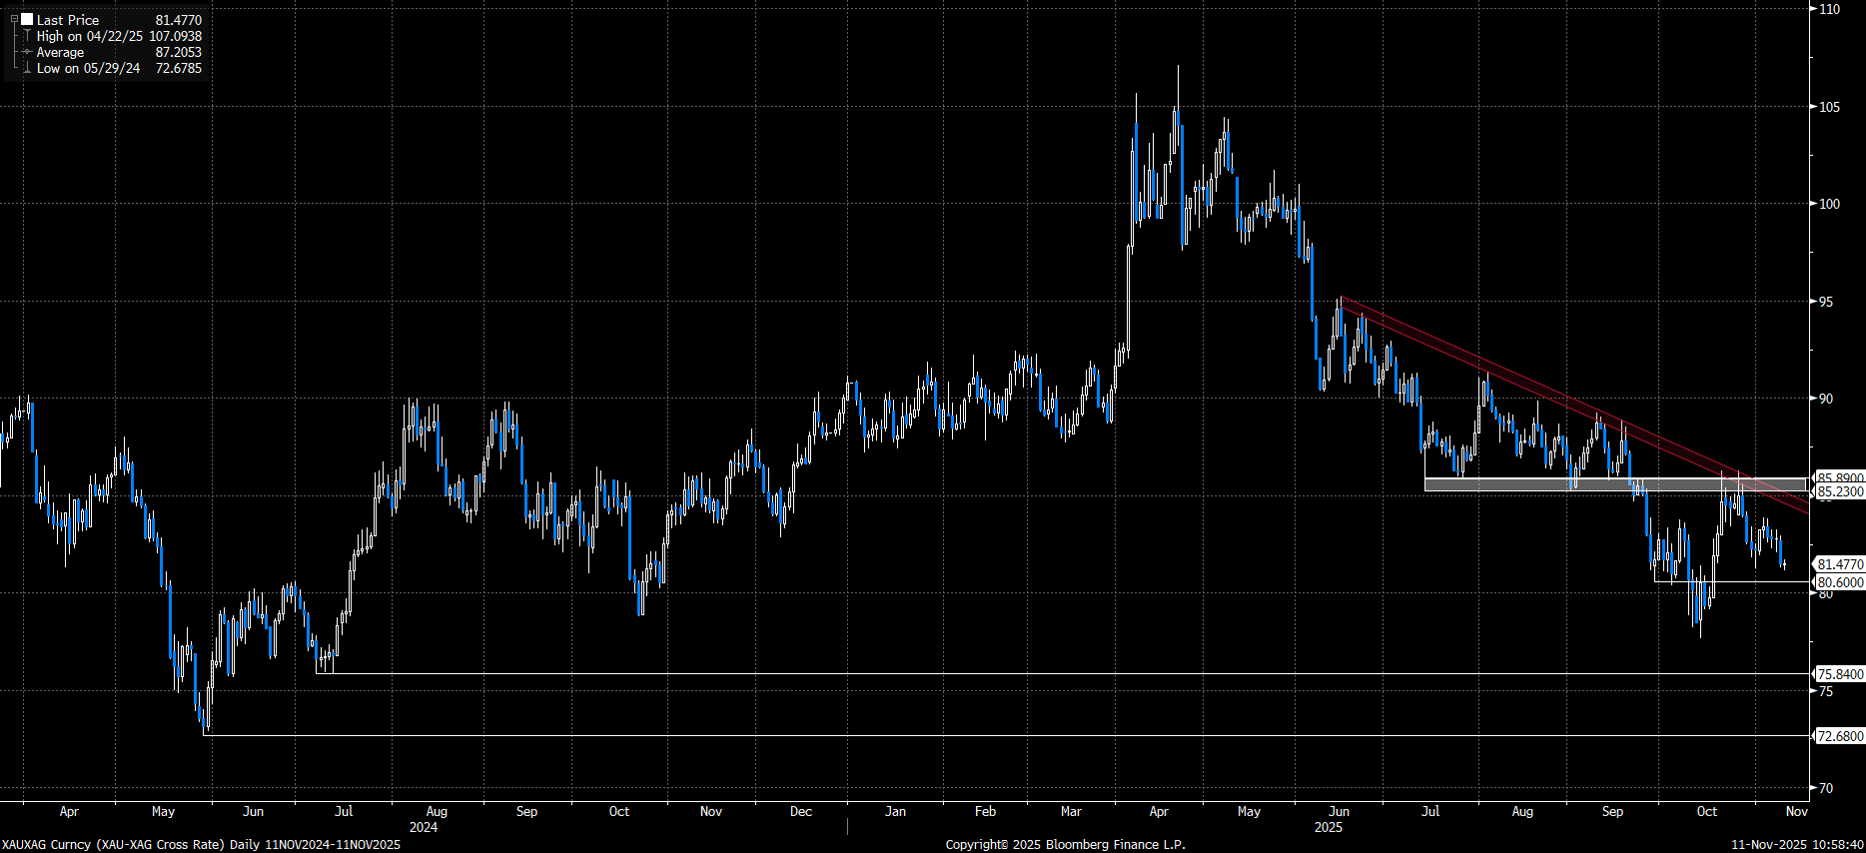Collapse the Last Price legend tree

coord(14,19)
